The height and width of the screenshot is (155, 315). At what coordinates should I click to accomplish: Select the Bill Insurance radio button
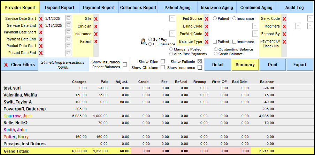[150, 44]
